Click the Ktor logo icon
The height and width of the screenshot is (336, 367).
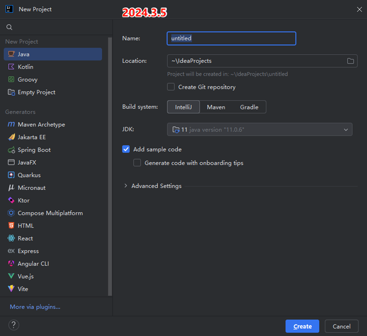(x=11, y=200)
